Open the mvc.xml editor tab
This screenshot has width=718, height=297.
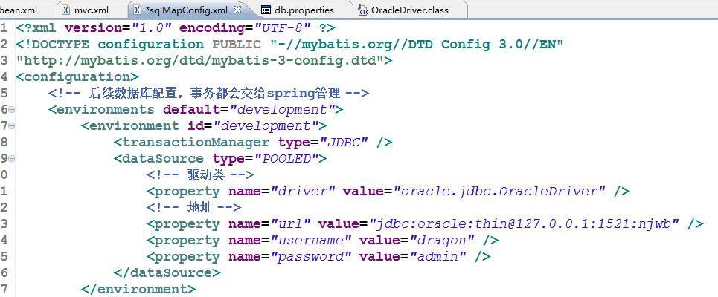91,10
